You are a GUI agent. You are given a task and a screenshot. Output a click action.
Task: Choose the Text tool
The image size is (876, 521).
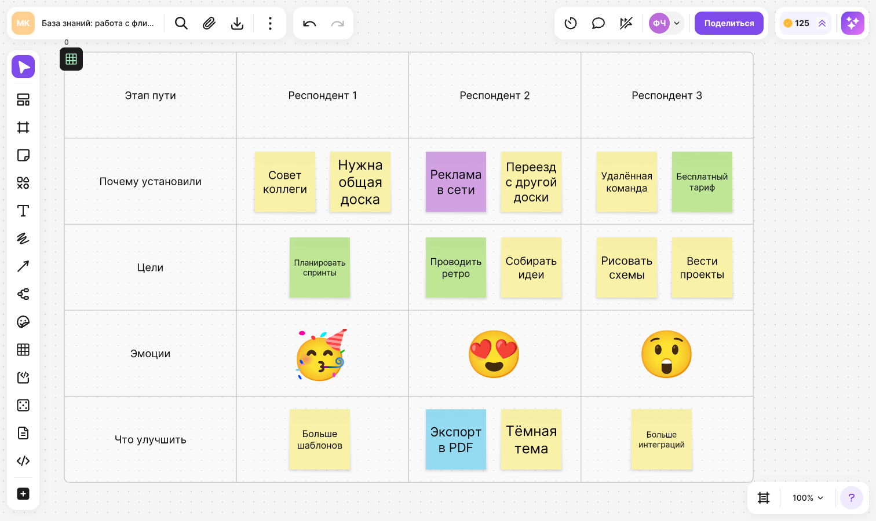(23, 211)
